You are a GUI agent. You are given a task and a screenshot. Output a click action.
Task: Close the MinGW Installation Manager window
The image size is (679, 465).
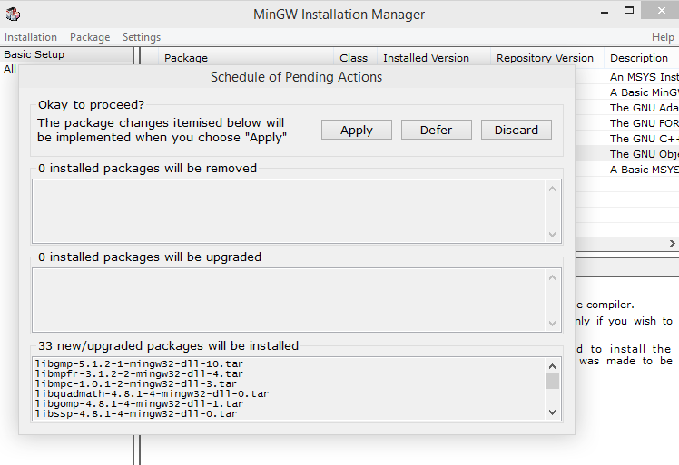[661, 10]
